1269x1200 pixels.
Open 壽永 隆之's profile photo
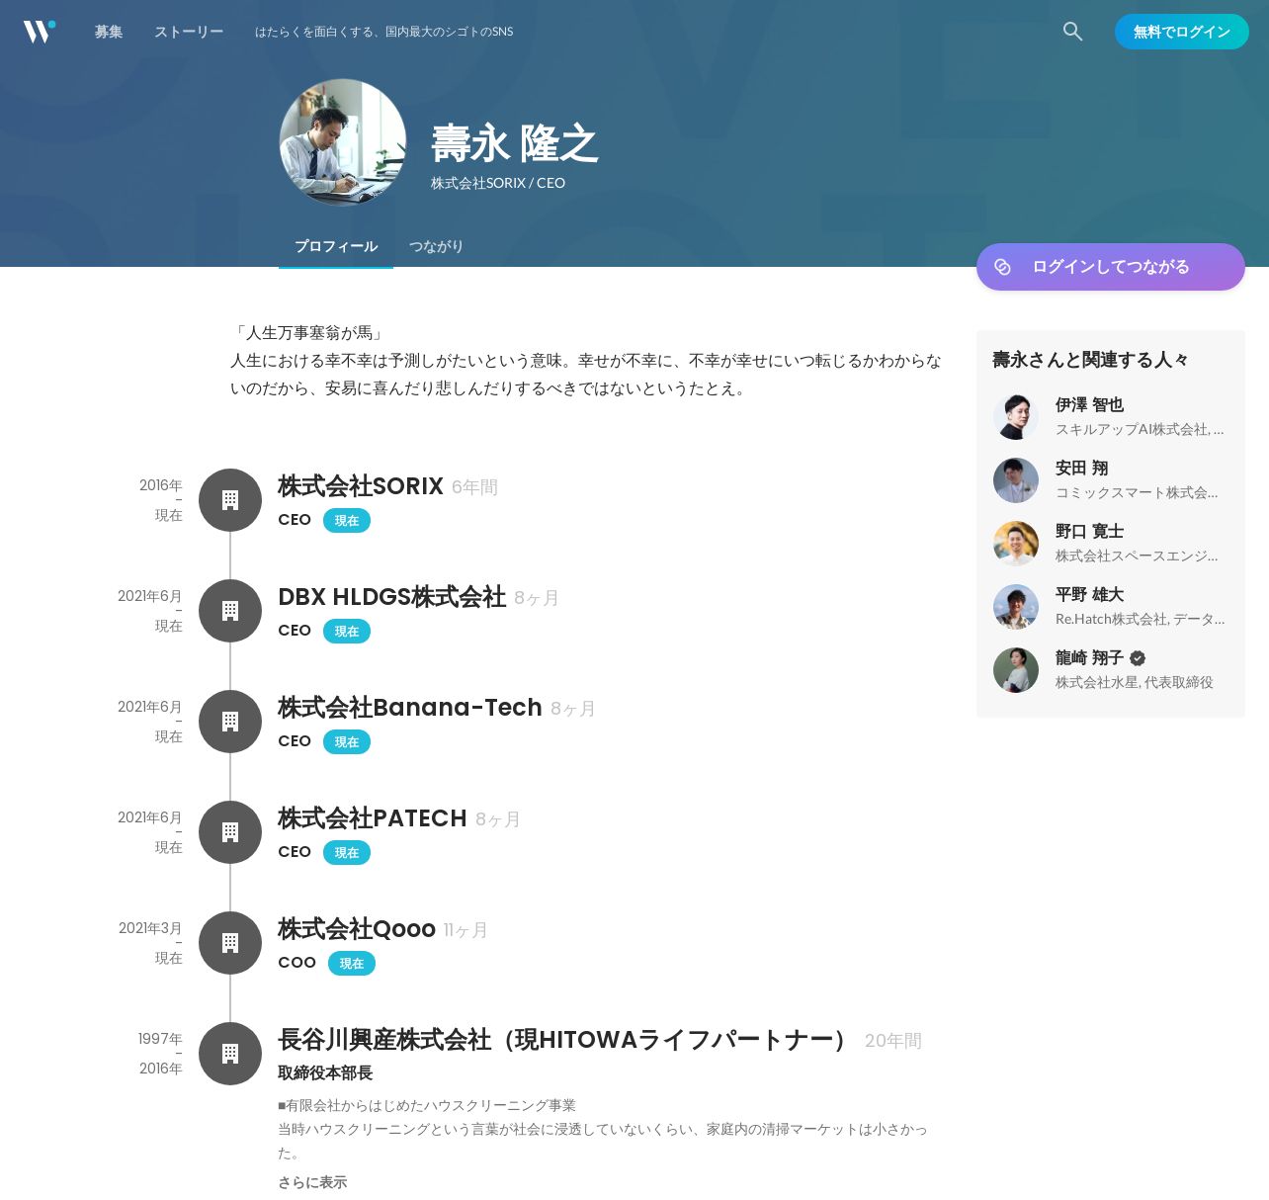point(343,142)
